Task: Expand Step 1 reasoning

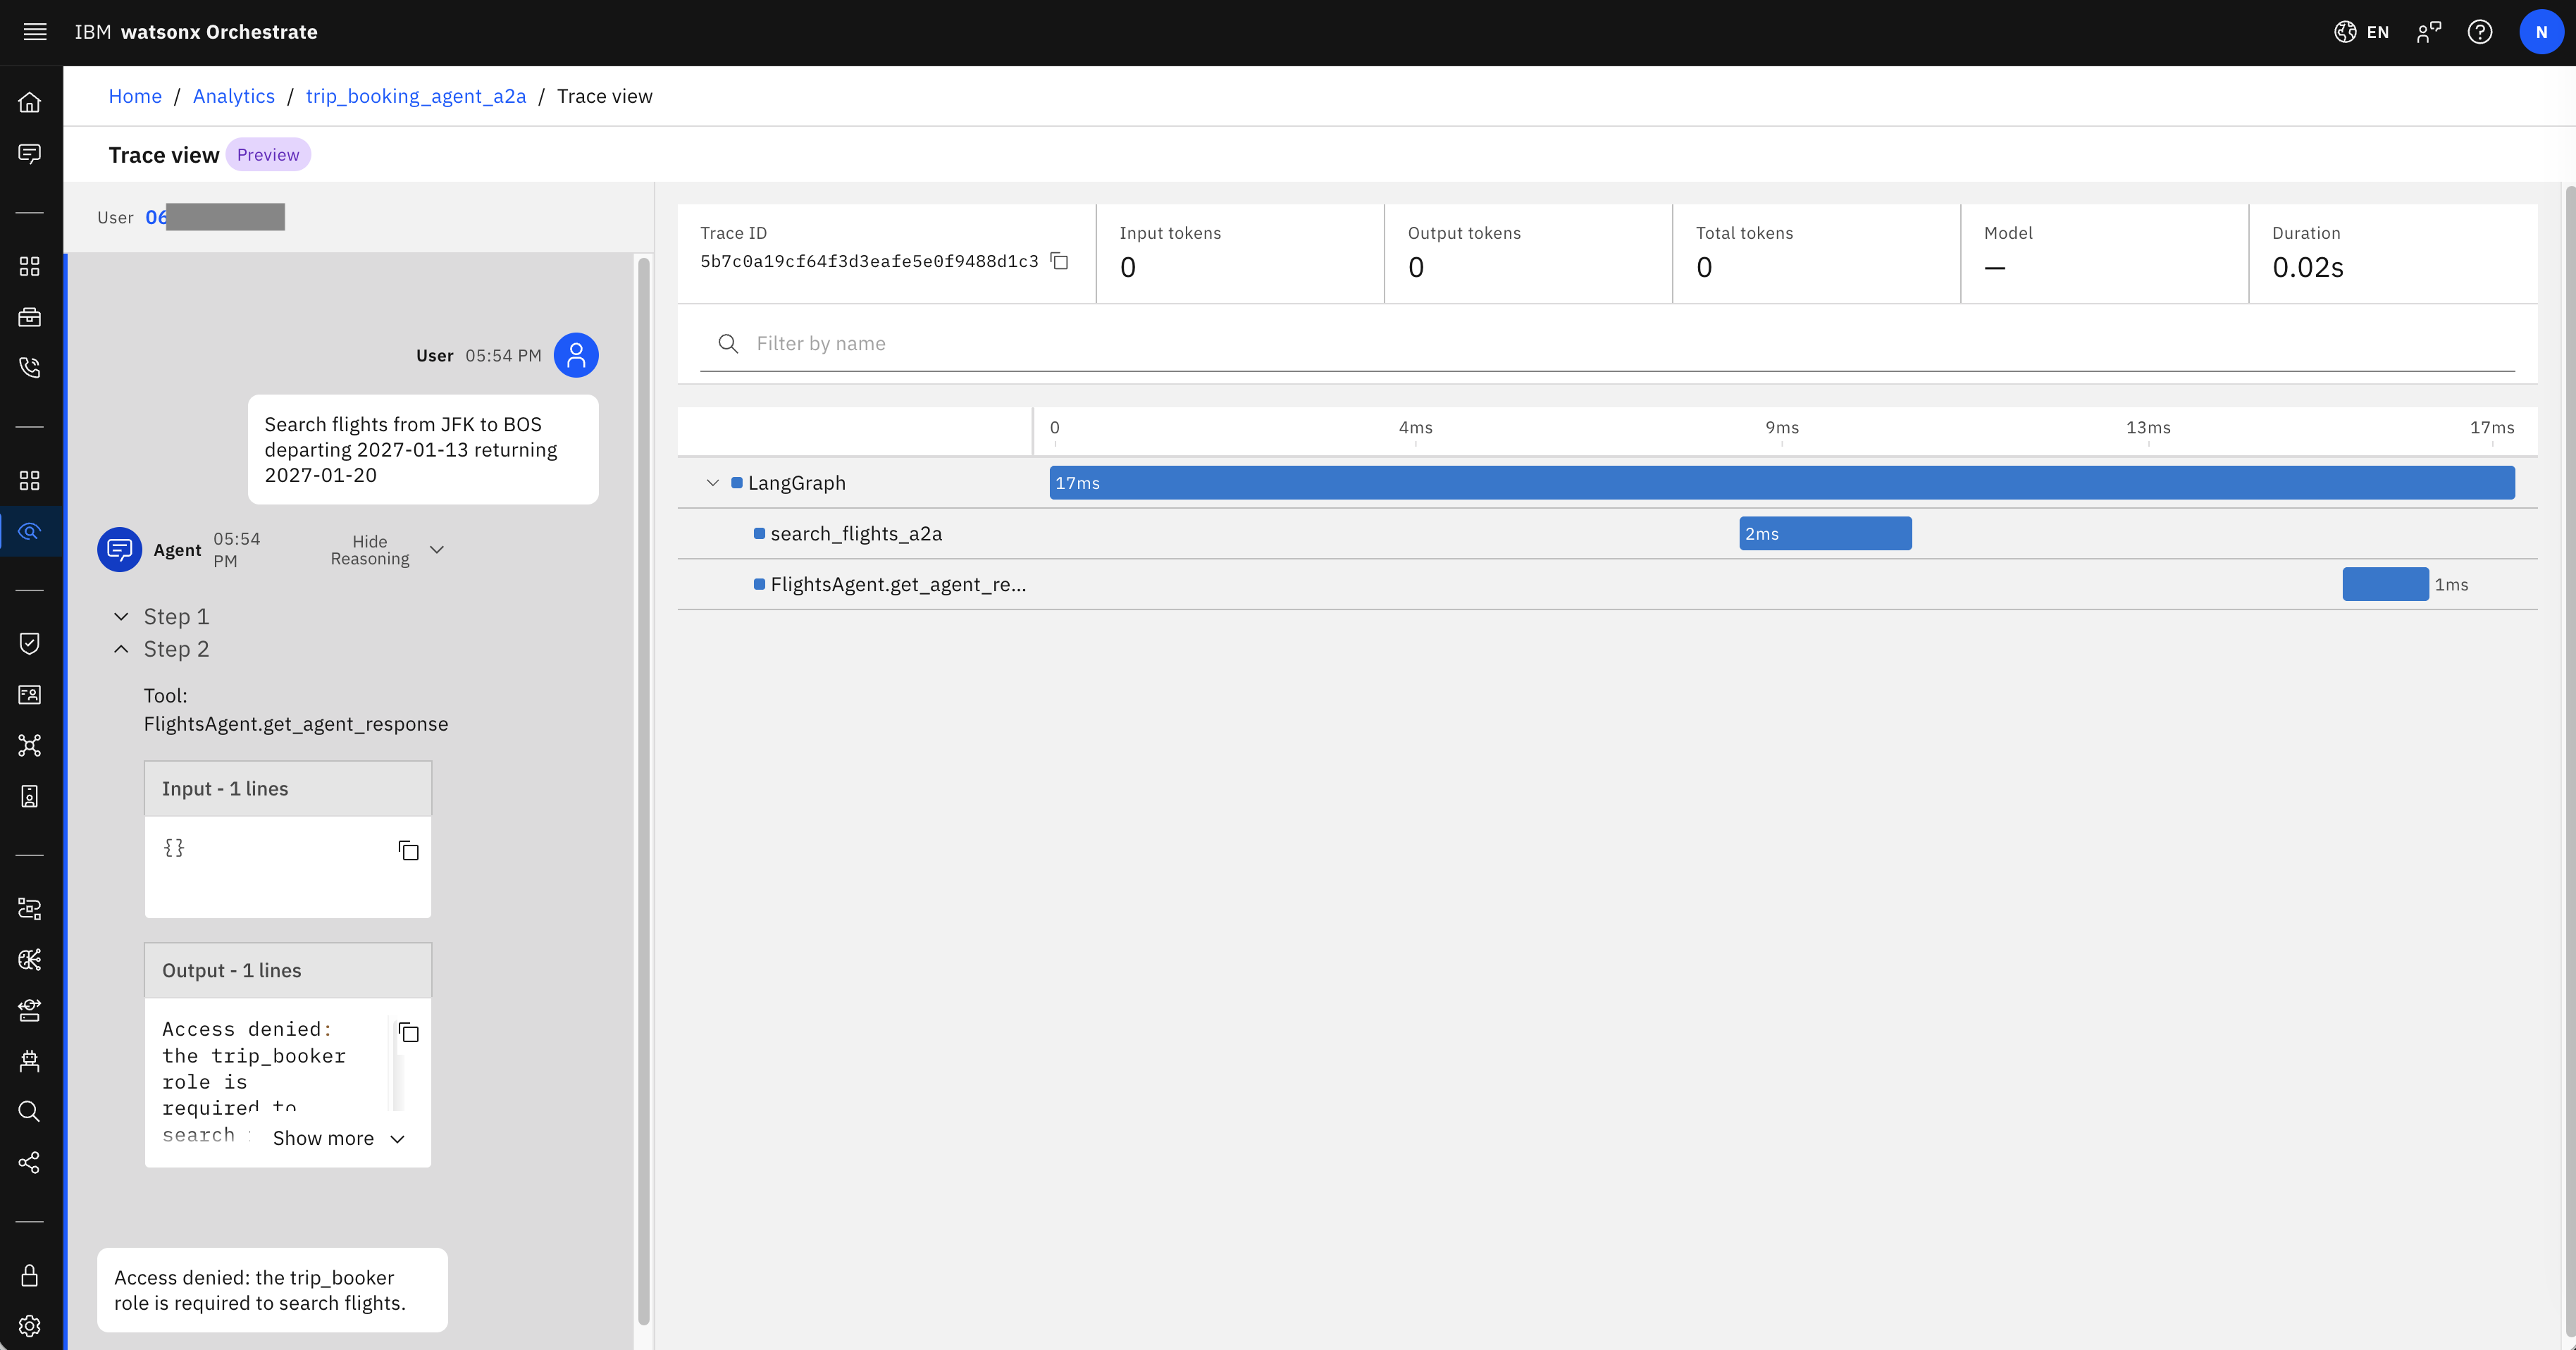Action: [x=162, y=616]
